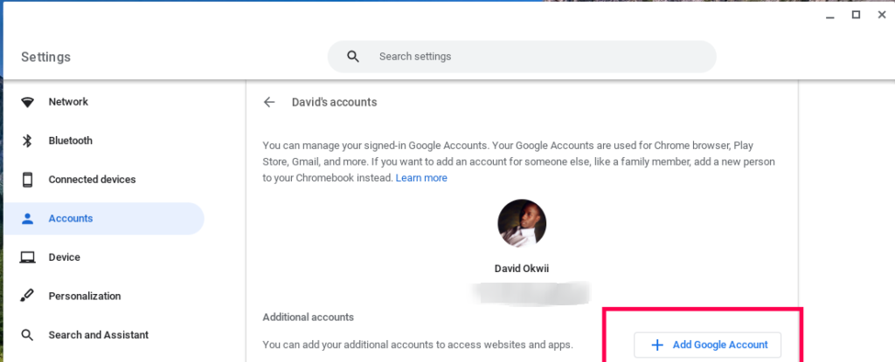This screenshot has width=895, height=362.
Task: Click the David's accounts heading
Action: (335, 102)
